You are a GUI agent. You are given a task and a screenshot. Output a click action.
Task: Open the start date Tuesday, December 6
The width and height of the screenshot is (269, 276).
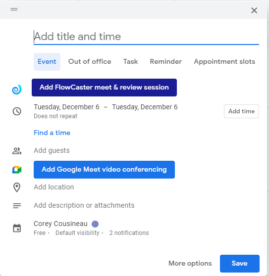[x=66, y=107]
